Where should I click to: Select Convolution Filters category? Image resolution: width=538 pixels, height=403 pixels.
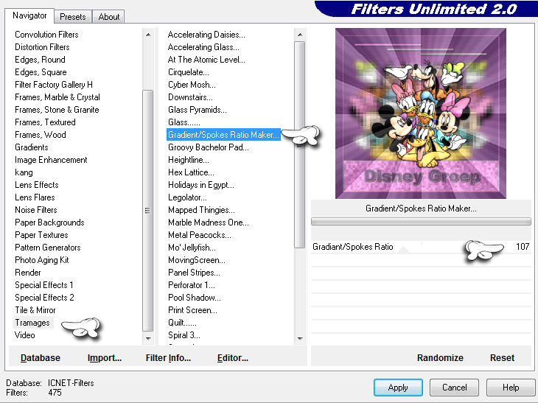pos(46,35)
